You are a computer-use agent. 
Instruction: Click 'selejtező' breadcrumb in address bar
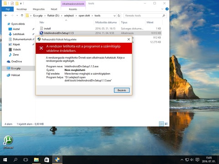click(69, 15)
